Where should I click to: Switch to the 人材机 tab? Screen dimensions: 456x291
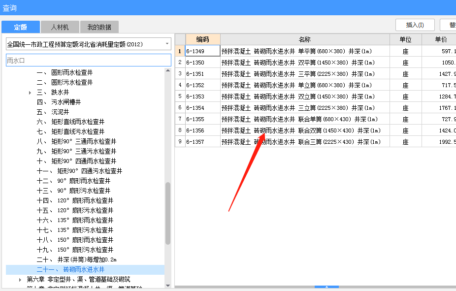[x=60, y=27]
